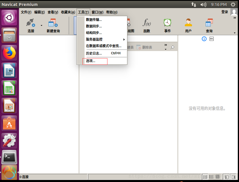
Task: Open network indicator in top panel
Action: tap(193, 4)
